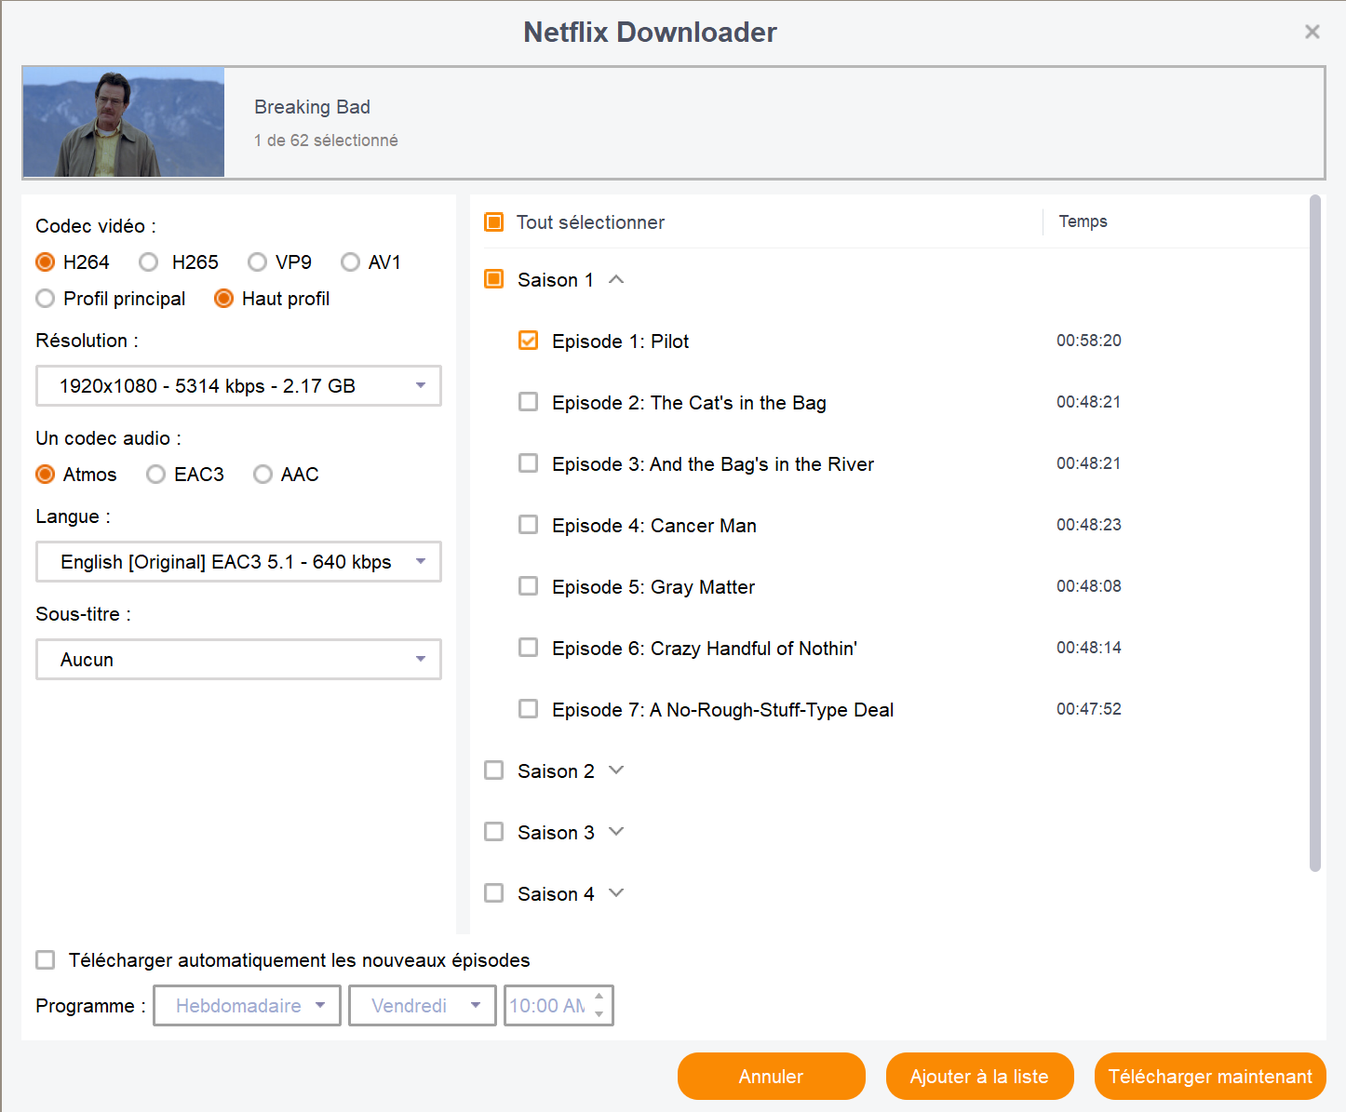Click Télécharger maintenant button
This screenshot has width=1346, height=1112.
pyautogui.click(x=1210, y=1077)
